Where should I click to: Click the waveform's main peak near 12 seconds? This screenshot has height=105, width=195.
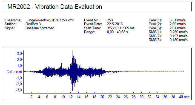point(72,51)
